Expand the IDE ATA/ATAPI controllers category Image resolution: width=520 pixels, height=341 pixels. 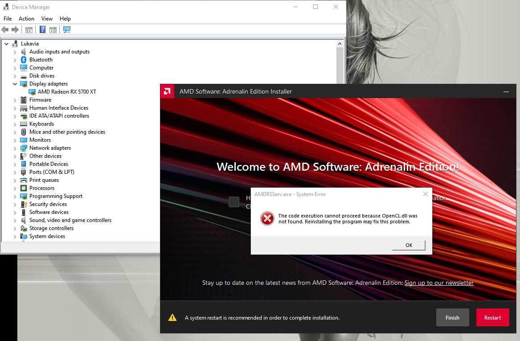(x=15, y=116)
